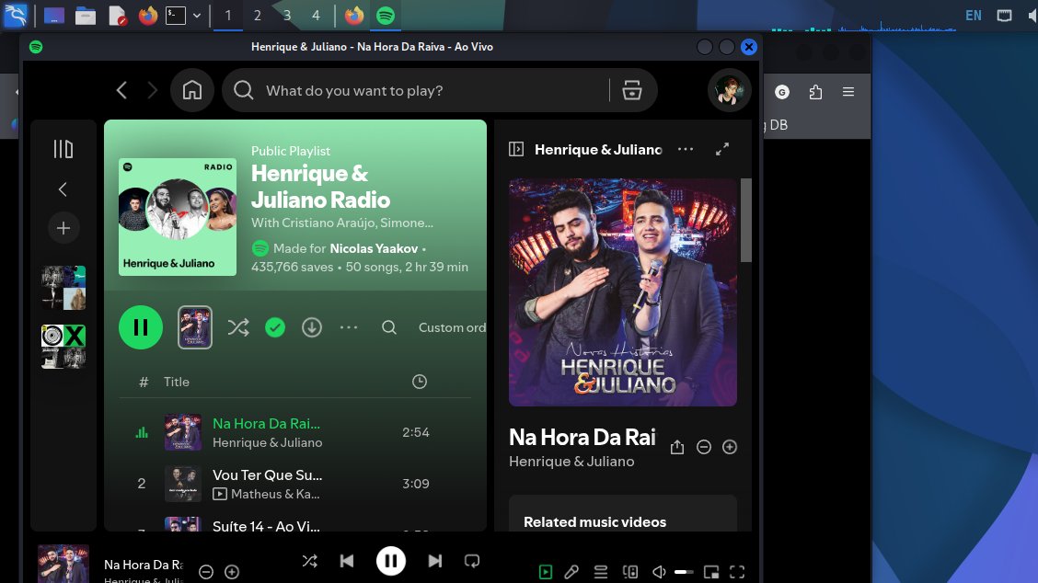Pause the playlist with the large green button
This screenshot has width=1038, height=583.
[141, 327]
